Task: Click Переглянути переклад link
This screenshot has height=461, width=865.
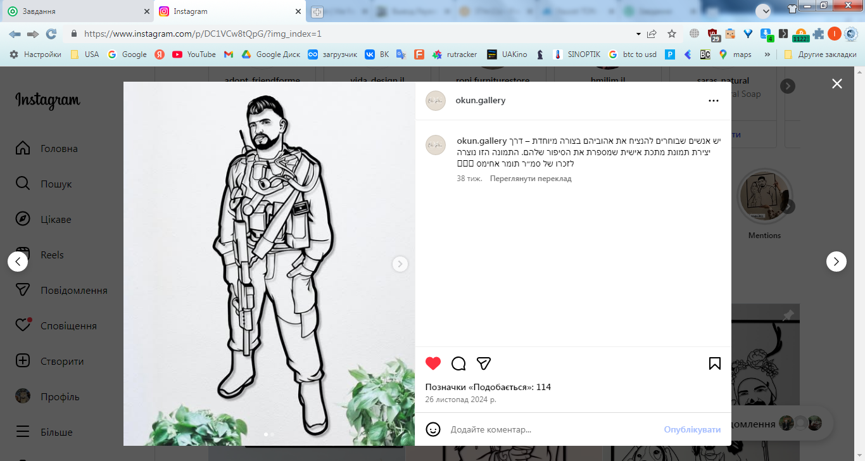Action: pyautogui.click(x=531, y=179)
